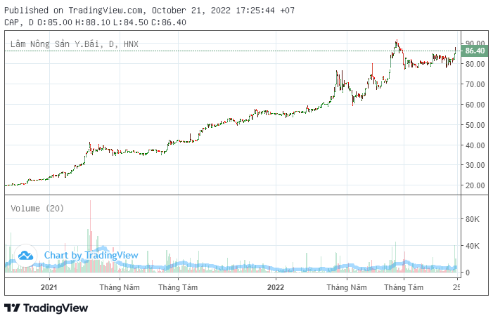The width and height of the screenshot is (493, 321).
Task: Open the Chart by TradingView link
Action: (91, 256)
